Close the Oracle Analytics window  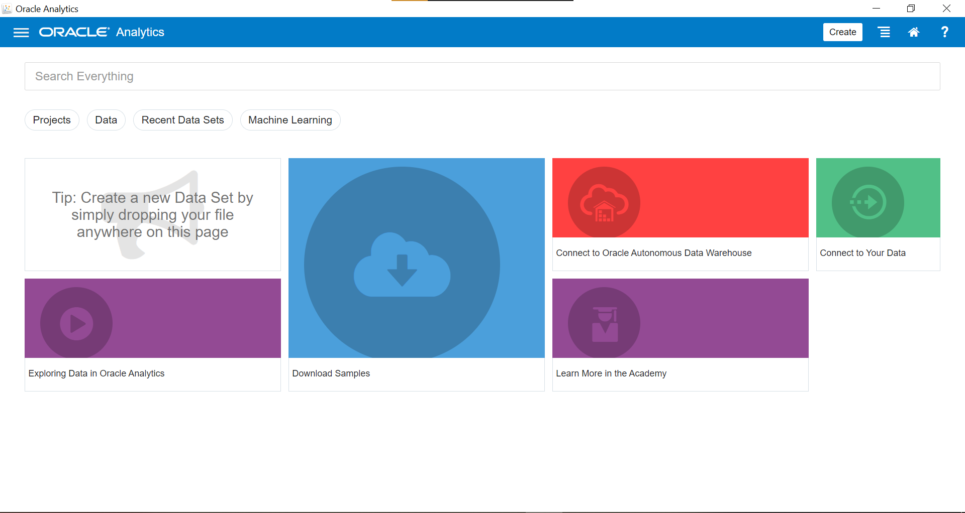[x=946, y=9]
